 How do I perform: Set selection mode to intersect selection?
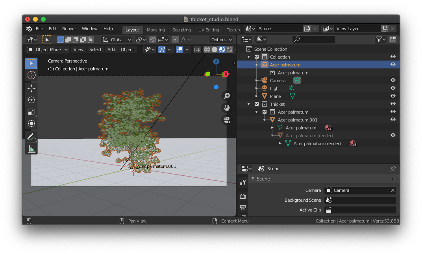click(x=91, y=40)
